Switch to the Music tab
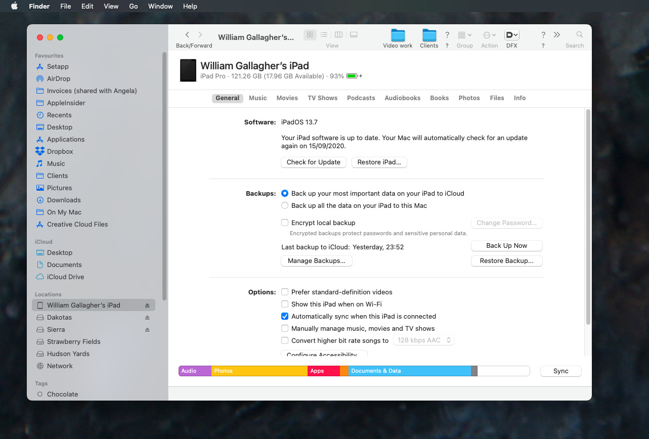Screen dimensions: 649x439 point(258,98)
